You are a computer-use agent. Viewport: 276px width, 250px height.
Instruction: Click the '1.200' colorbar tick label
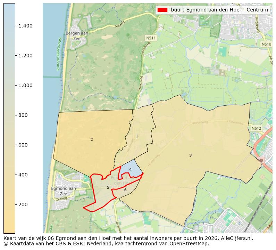tap(25, 56)
